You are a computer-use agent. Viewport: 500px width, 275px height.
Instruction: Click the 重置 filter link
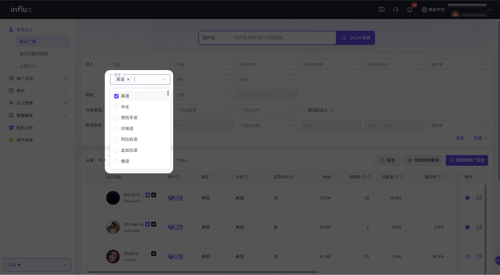460,138
